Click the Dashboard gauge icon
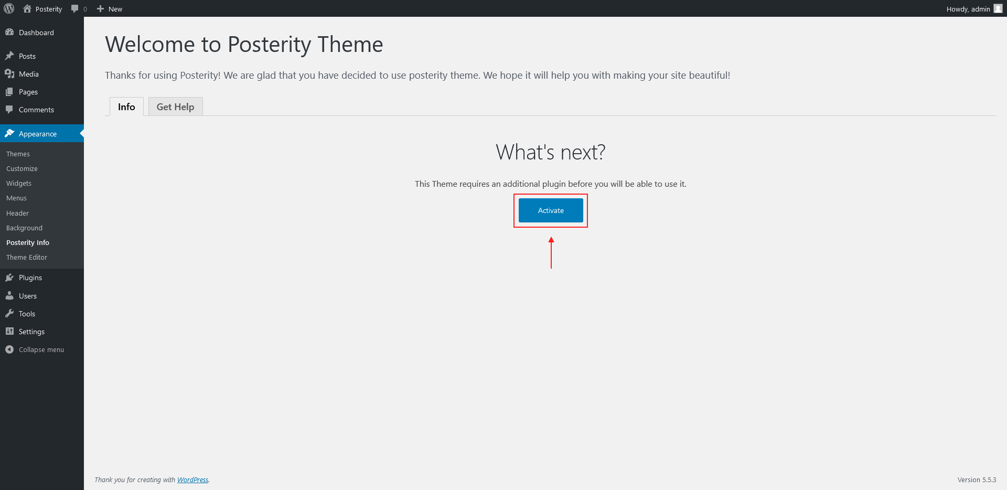This screenshot has width=1007, height=490. coord(9,32)
